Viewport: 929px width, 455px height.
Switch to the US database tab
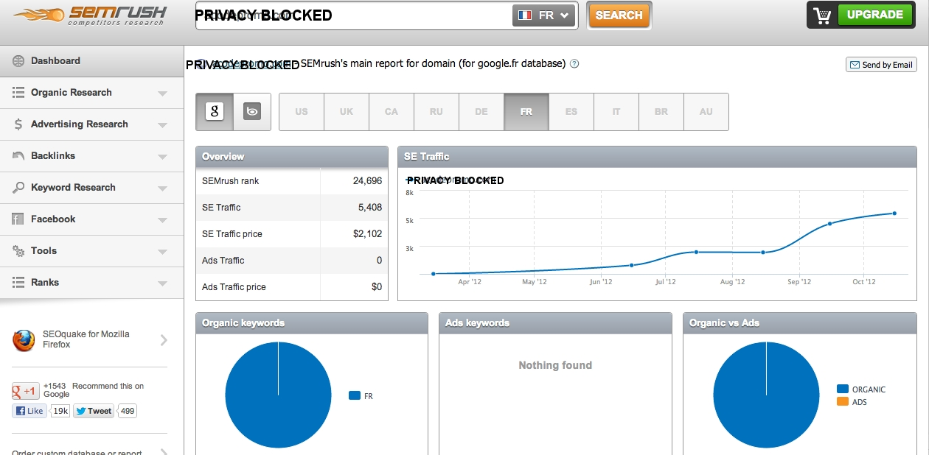click(302, 112)
